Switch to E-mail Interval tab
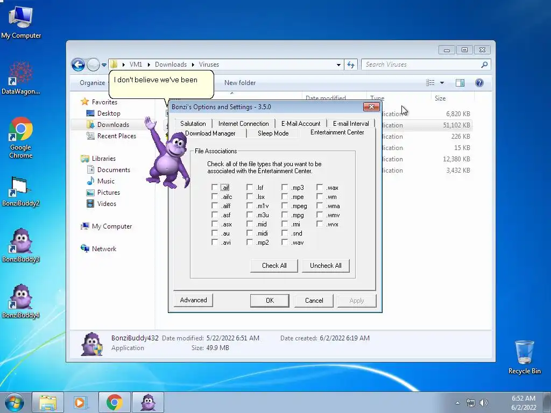Viewport: 551px width, 413px height. click(x=351, y=124)
